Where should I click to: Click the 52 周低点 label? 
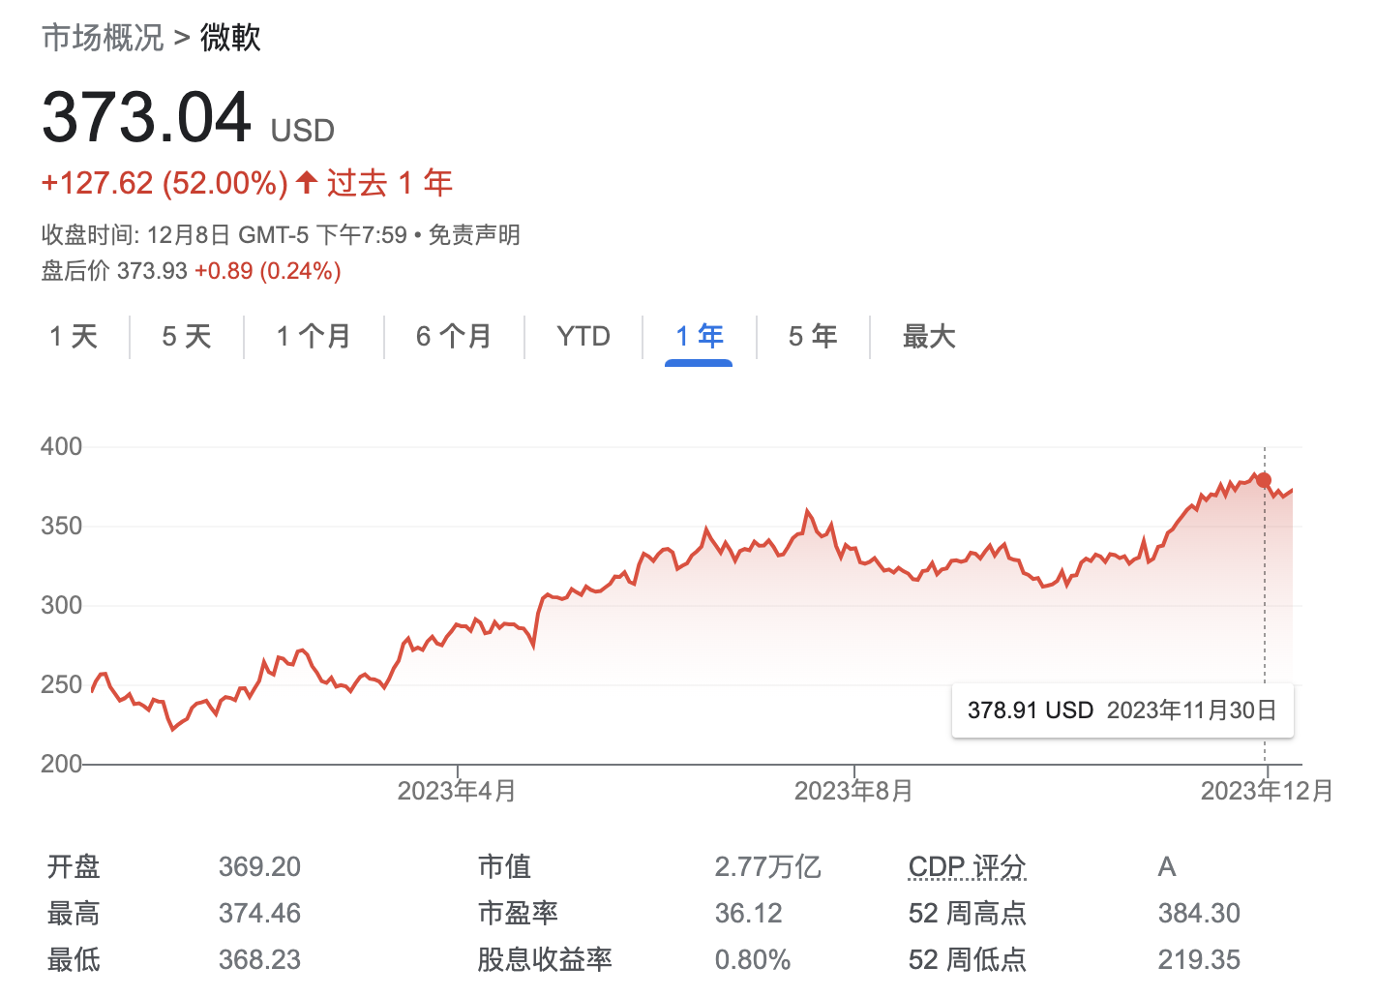click(967, 959)
